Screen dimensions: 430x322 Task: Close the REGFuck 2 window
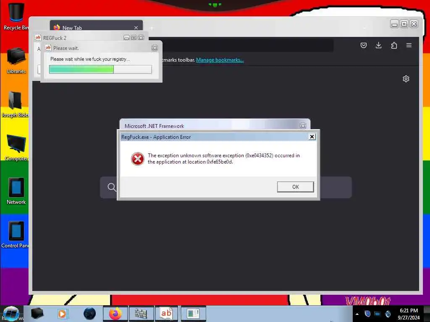(x=141, y=38)
